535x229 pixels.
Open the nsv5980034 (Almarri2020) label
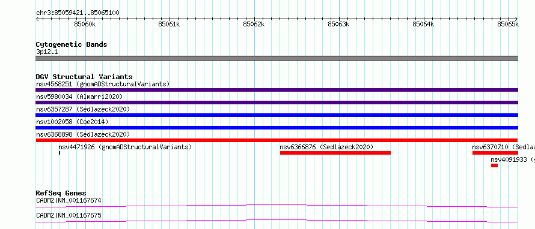[x=79, y=97]
